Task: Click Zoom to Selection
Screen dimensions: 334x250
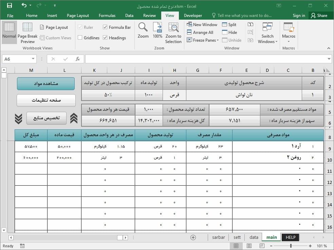Action: (173, 33)
